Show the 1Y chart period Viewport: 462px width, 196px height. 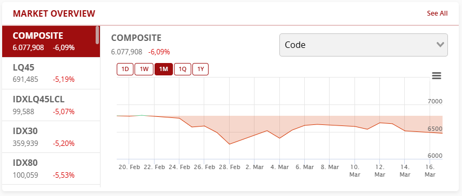(x=200, y=69)
